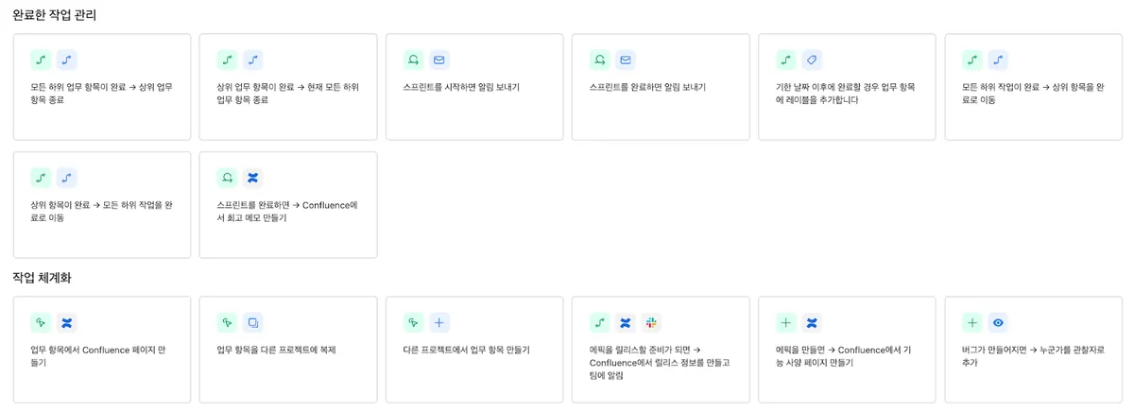Click the Slack icon in the epic release card
Viewport: 1134px width, 411px height.
(x=650, y=322)
